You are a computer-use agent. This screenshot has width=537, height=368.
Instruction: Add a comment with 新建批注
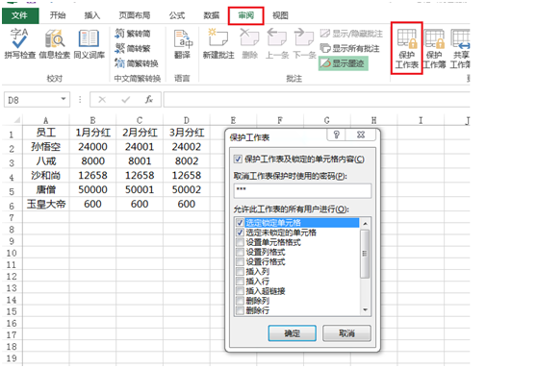click(218, 44)
